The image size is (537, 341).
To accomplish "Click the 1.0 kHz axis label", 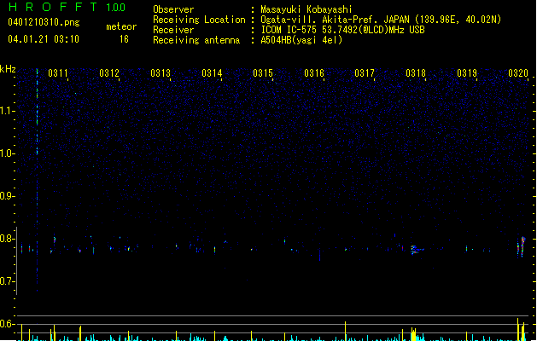I will [x=7, y=153].
